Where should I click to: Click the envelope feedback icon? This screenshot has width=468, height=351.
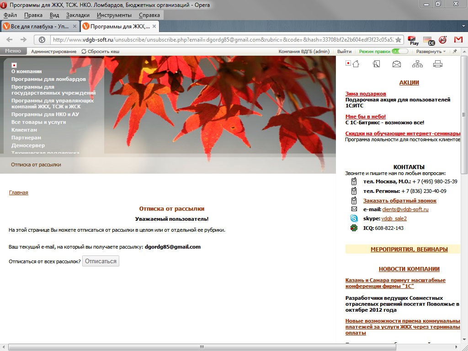(397, 64)
